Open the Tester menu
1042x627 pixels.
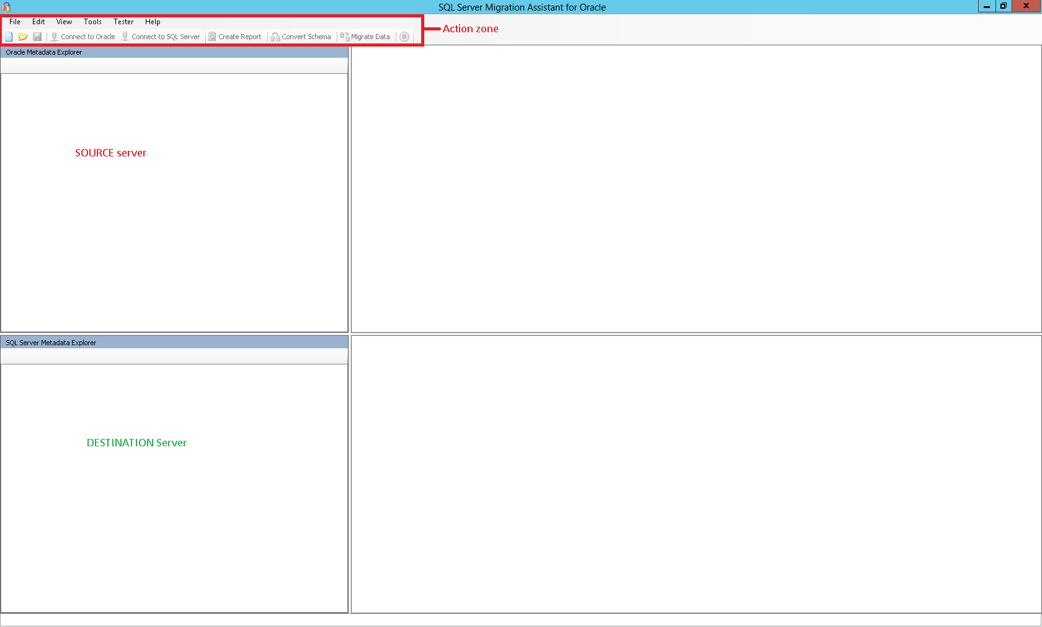[123, 22]
